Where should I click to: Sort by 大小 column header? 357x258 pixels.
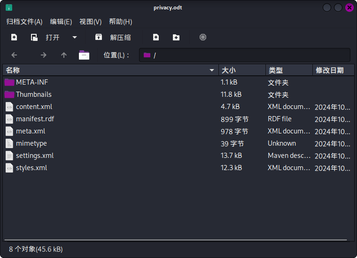click(x=242, y=70)
